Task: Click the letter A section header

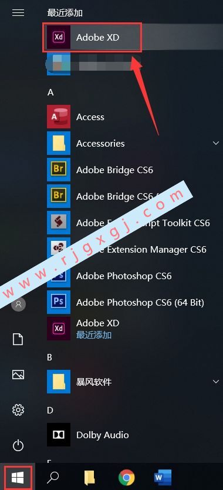Action: tap(50, 92)
